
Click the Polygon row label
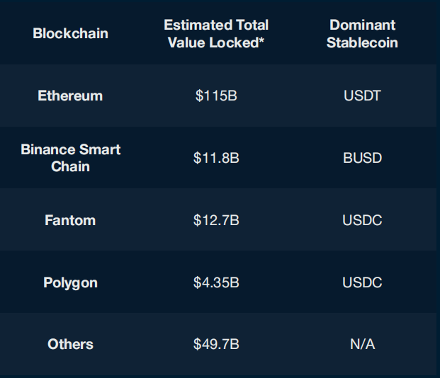[70, 282]
